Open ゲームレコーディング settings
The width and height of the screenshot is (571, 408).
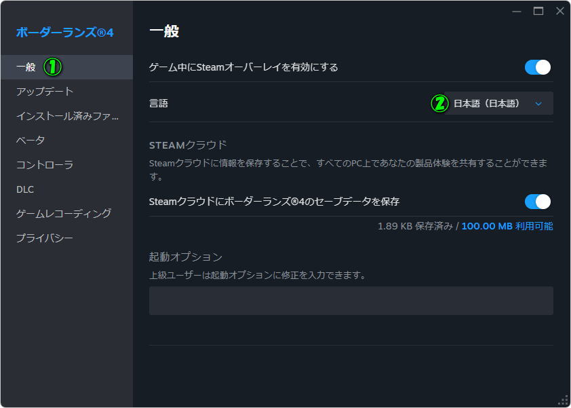(66, 214)
